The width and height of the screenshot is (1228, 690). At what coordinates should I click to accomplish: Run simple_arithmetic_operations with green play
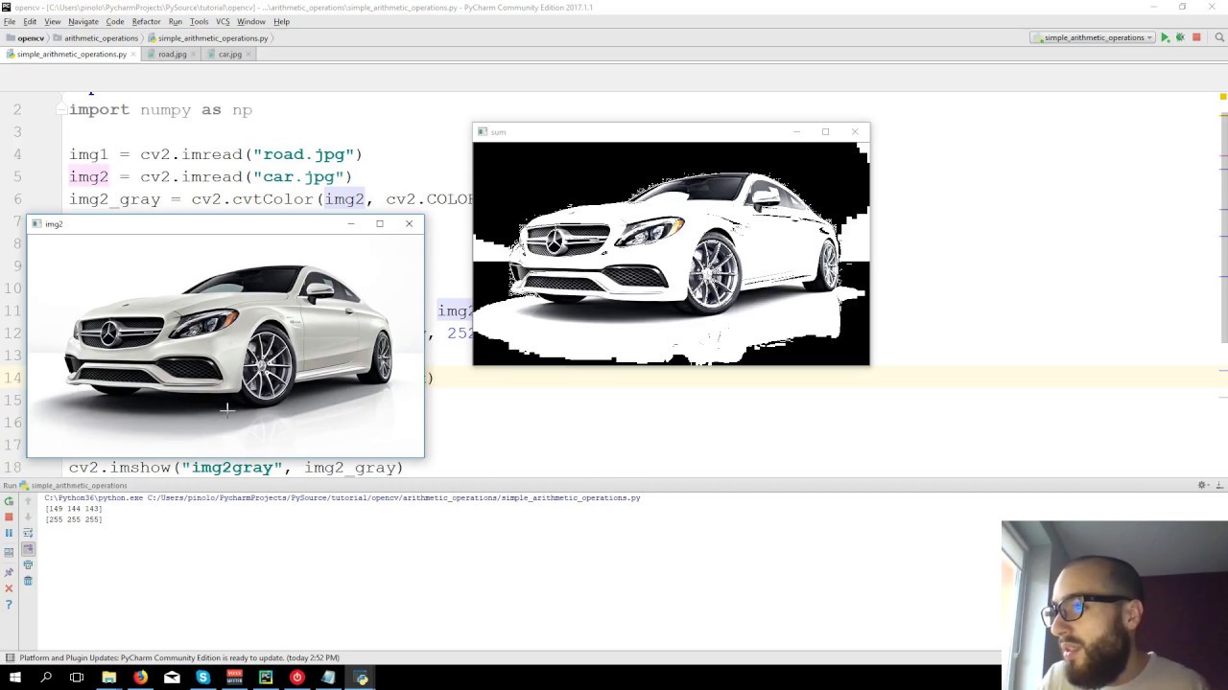(x=1165, y=37)
